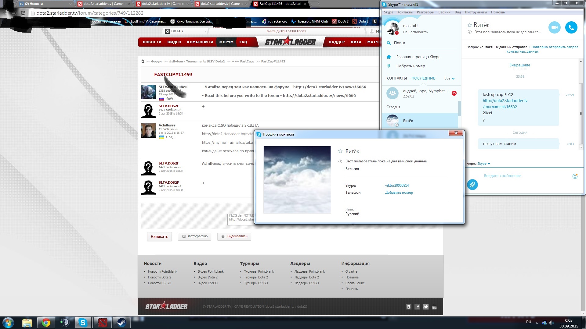This screenshot has width=586, height=329.
Task: Click the Chrome address bar
Action: (x=201, y=13)
